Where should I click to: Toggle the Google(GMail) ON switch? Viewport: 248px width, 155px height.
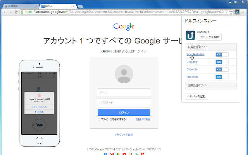tap(222, 54)
